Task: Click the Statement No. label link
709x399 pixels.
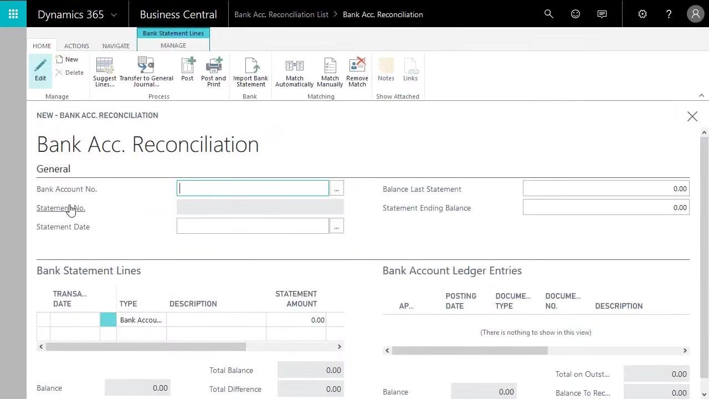Action: pyautogui.click(x=61, y=208)
